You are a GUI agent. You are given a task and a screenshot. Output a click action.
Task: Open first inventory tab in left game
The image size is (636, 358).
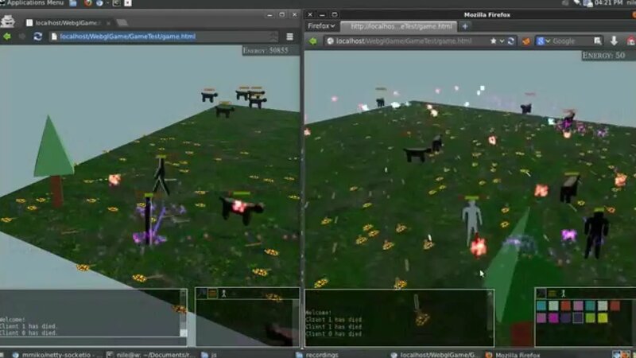coord(202,293)
